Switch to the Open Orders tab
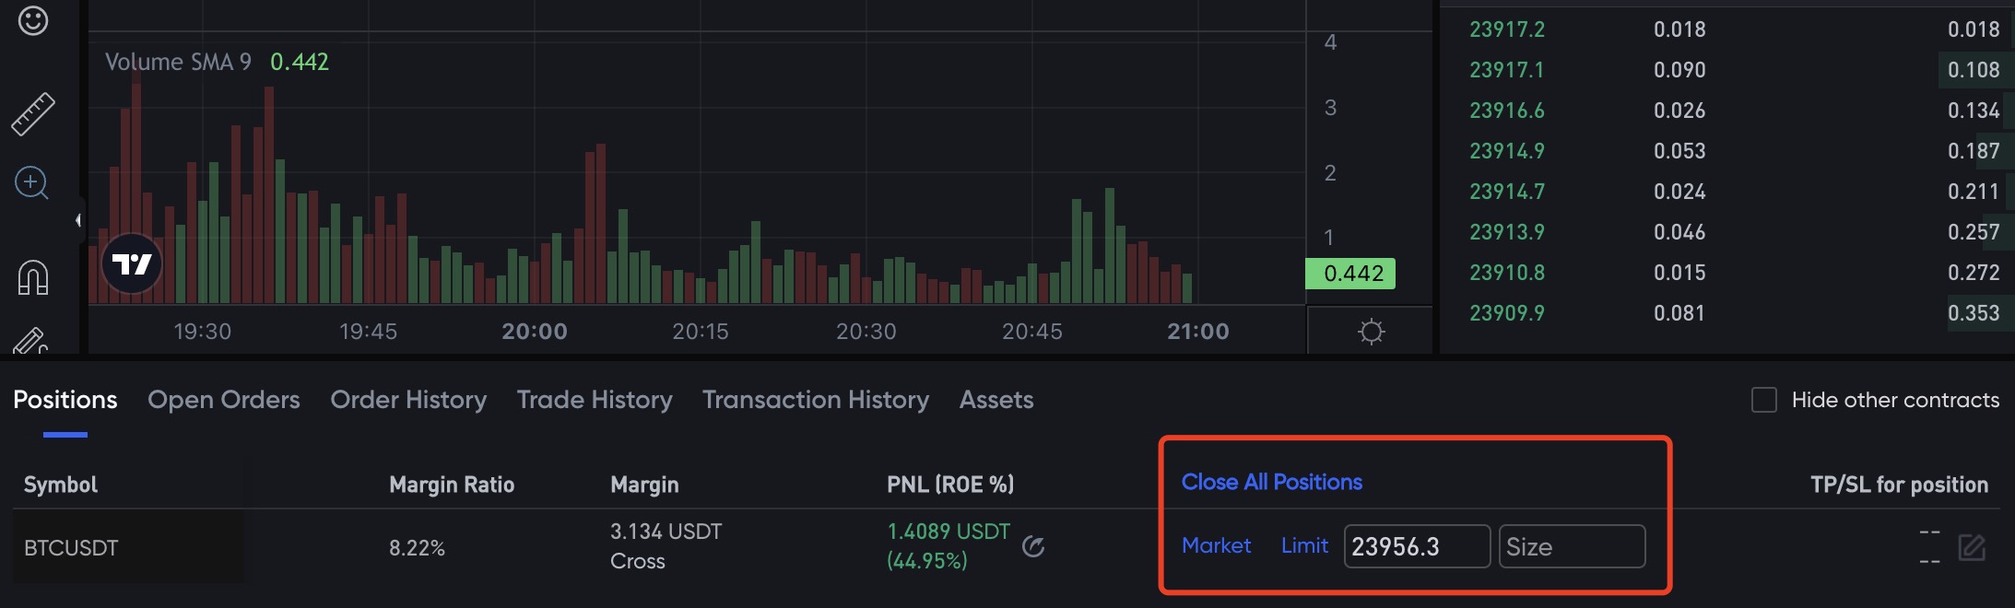 click(x=224, y=400)
